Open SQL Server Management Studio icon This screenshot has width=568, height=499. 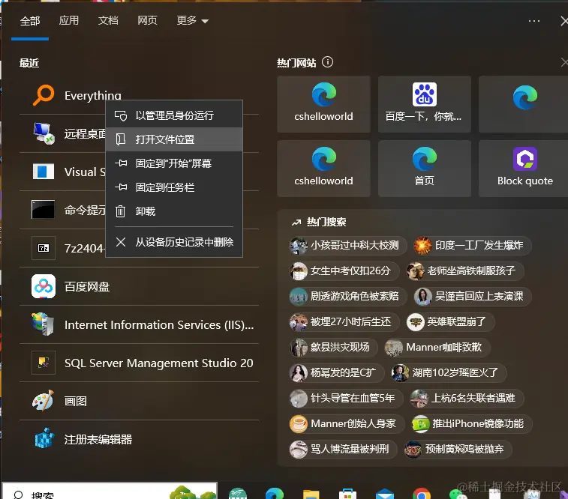pos(44,363)
